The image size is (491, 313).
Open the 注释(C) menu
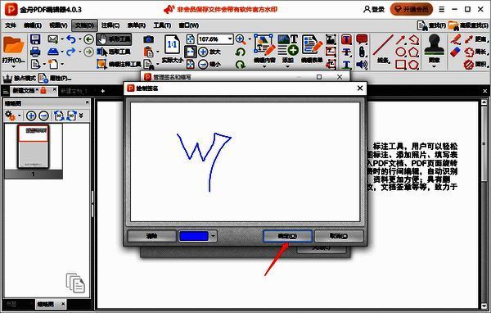[x=110, y=25]
